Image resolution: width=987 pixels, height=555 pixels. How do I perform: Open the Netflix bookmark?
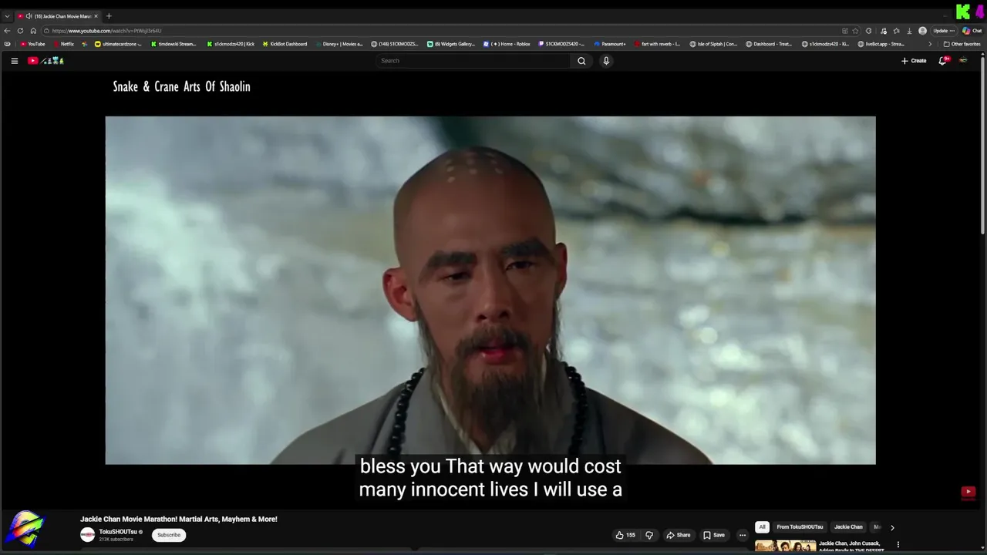click(x=62, y=44)
